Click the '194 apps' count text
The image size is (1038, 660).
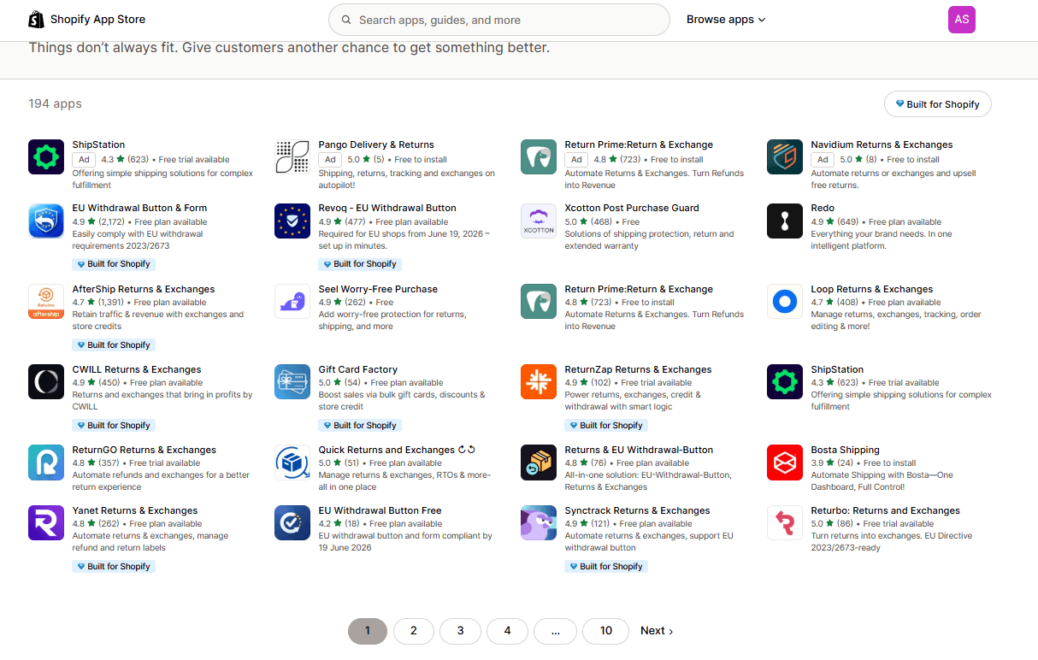(x=56, y=103)
